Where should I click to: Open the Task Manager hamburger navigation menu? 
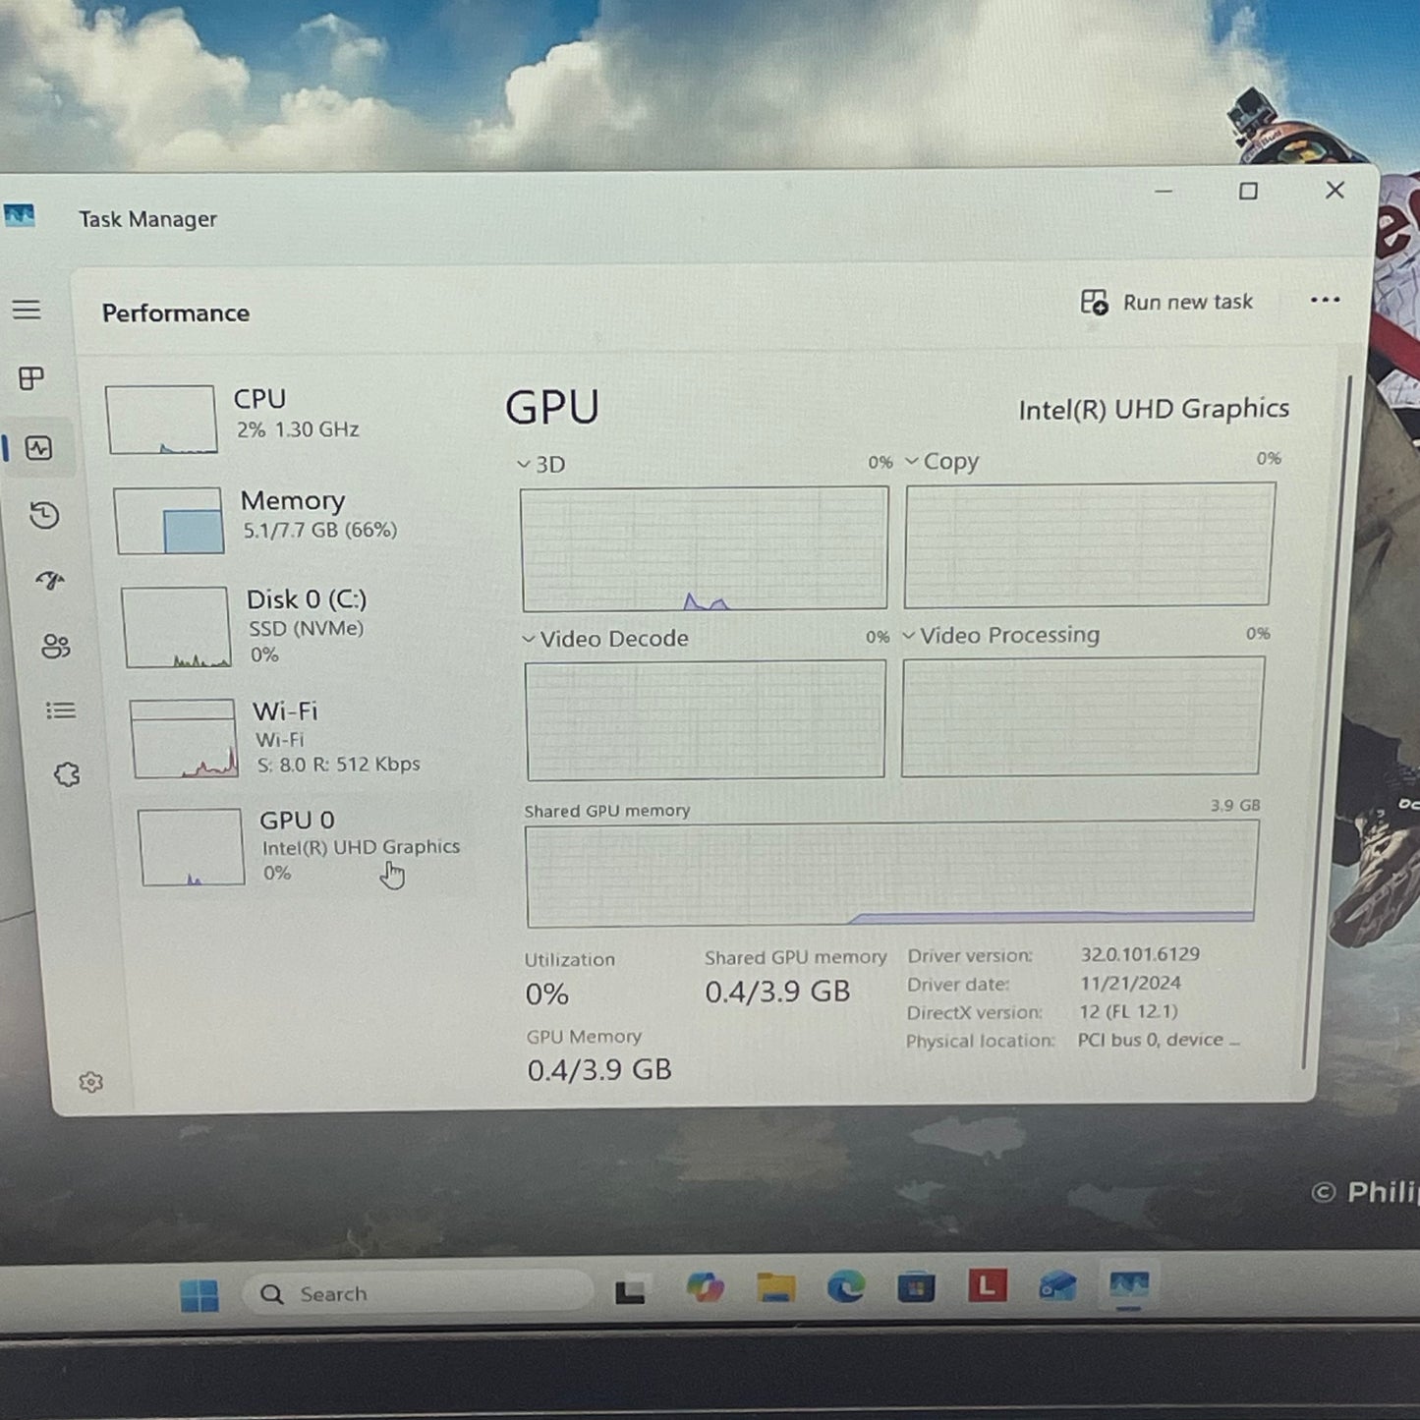(27, 310)
